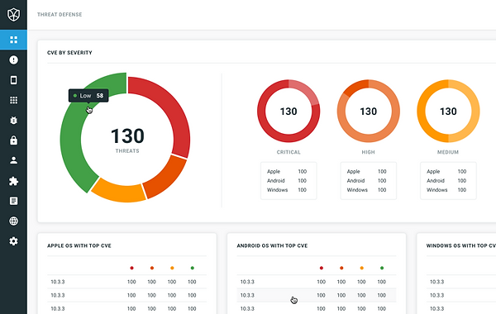
Task: Click the Apple row in the Critical breakdown
Action: (287, 171)
